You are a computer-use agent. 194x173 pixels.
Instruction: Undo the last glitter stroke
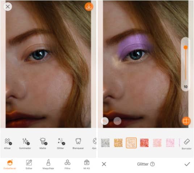click(x=105, y=121)
